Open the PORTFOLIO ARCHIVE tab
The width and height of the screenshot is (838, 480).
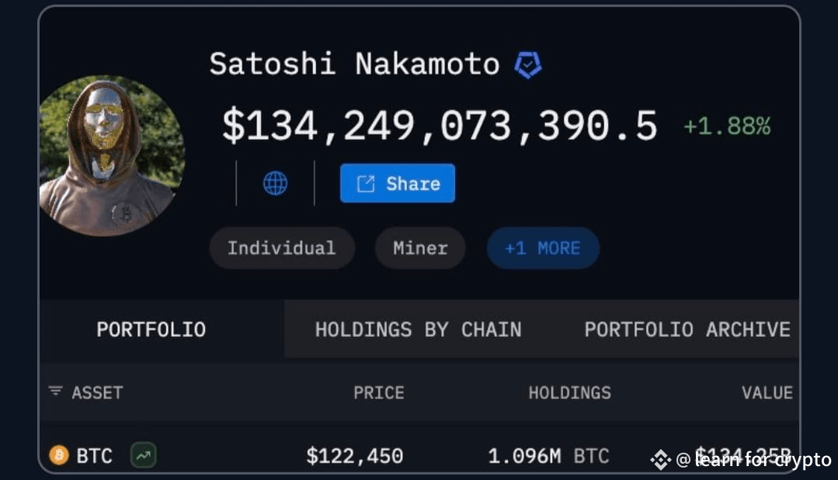[x=687, y=330]
